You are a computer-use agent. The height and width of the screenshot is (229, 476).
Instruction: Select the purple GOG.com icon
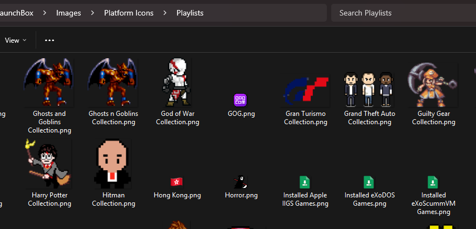pyautogui.click(x=240, y=100)
